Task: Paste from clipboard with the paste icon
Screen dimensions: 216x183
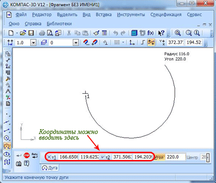Action: click(85, 33)
